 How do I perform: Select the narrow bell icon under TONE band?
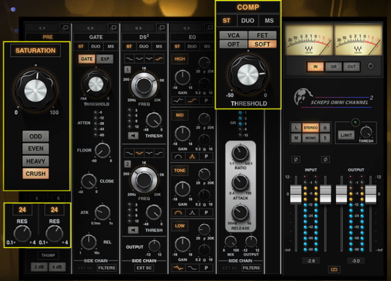pyautogui.click(x=192, y=213)
